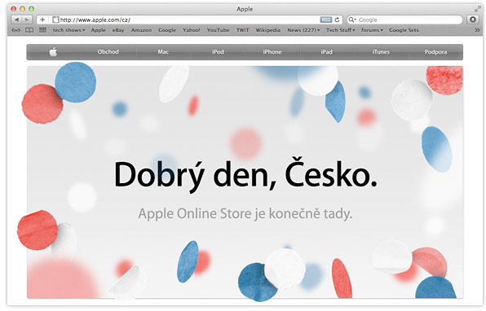Open the Obchod tab in the site nav
The height and width of the screenshot is (311, 486).
pyautogui.click(x=108, y=52)
